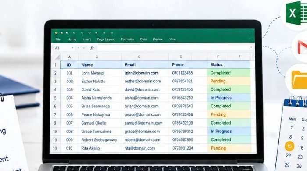
Task: Click the green Excel logo icon
Action: point(296,13)
